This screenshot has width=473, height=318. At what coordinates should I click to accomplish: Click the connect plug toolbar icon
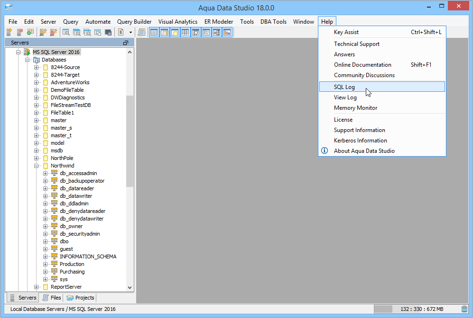coord(43,32)
